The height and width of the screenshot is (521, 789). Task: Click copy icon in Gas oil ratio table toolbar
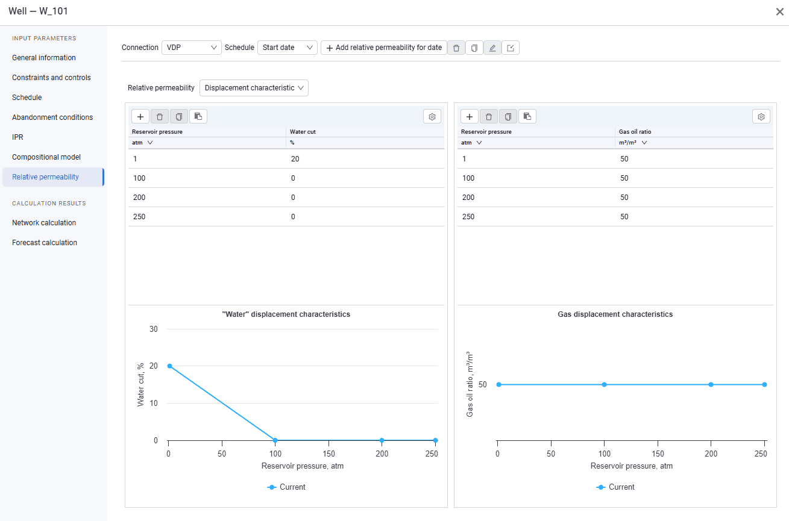point(508,116)
